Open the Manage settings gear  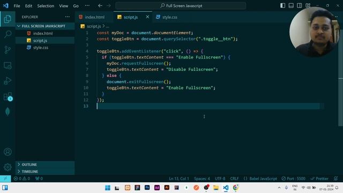pos(8,167)
